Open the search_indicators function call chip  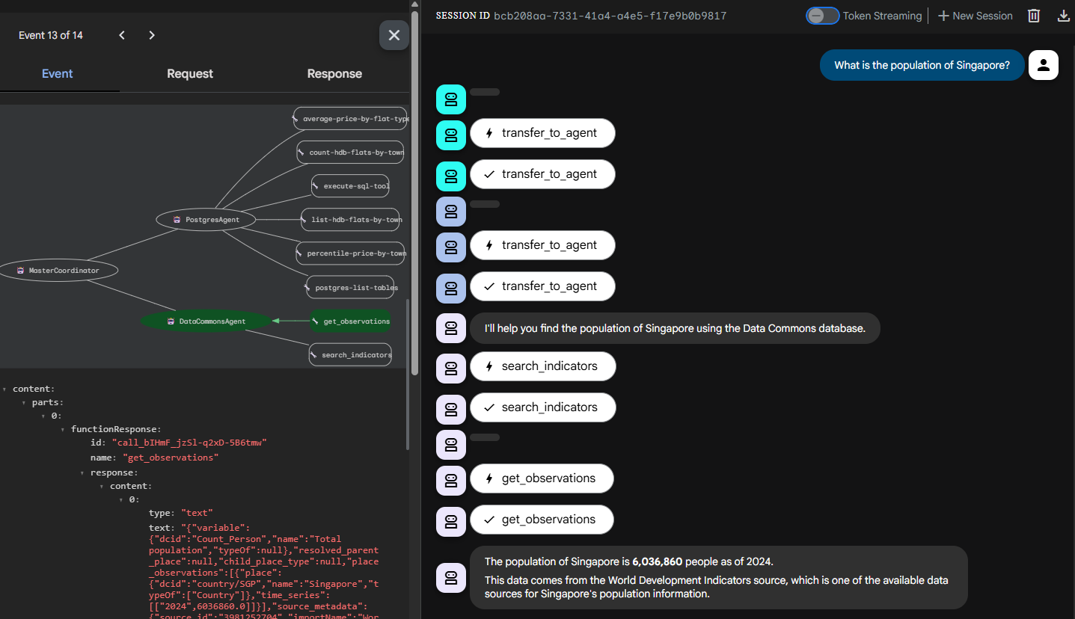(x=542, y=366)
